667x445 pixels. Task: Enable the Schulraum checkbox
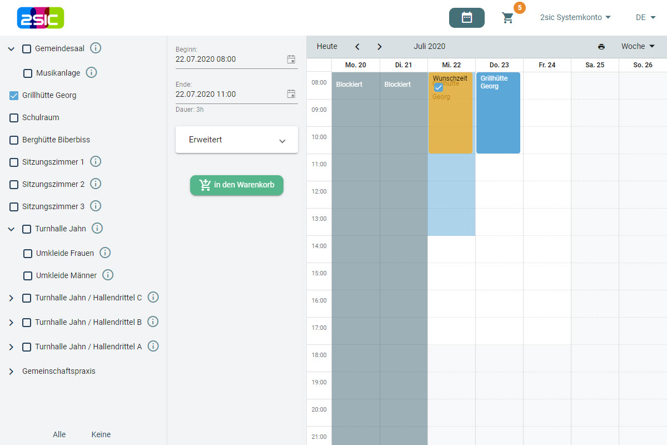[x=14, y=118]
